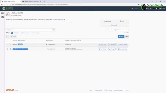This screenshot has height=93, width=166.
Task: Open the Trademarks footer link
Action: (x=98, y=90)
